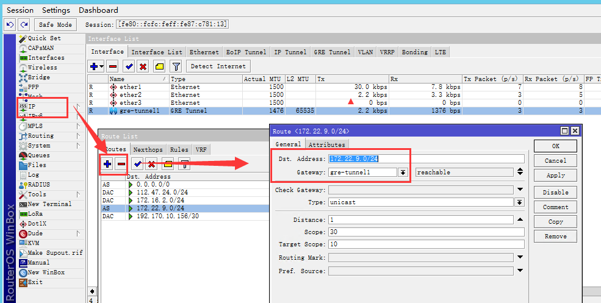Open Log in sidebar

coord(29,175)
